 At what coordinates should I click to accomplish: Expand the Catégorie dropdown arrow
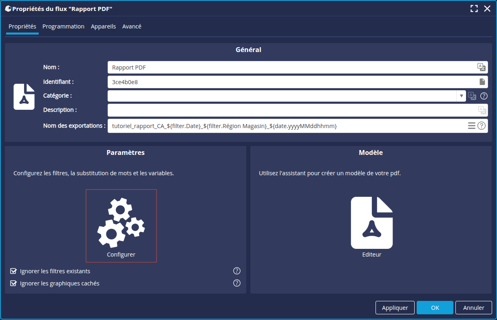(x=461, y=96)
